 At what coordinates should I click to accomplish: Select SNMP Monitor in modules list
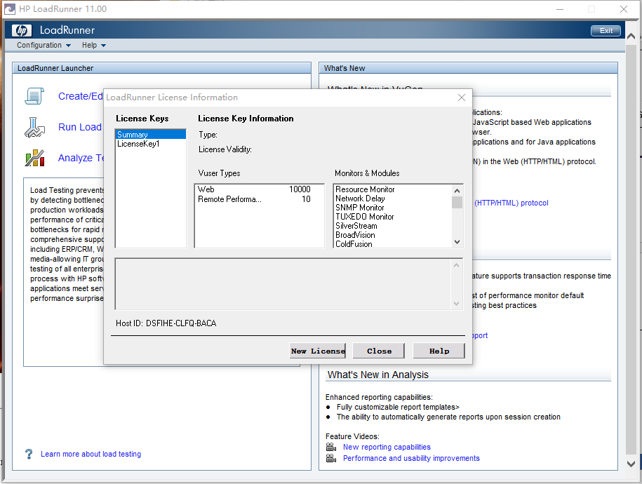click(393, 208)
